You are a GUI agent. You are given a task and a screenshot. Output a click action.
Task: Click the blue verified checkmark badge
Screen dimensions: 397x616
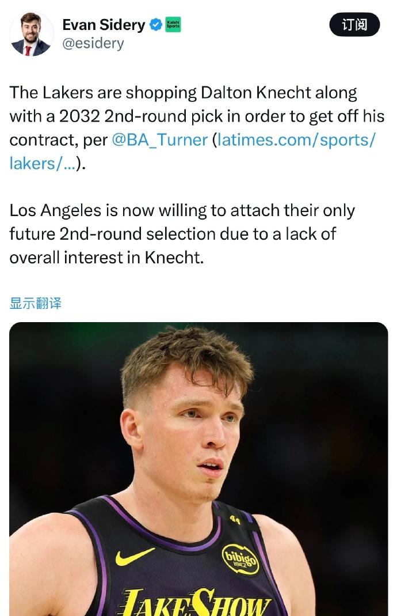click(x=155, y=25)
